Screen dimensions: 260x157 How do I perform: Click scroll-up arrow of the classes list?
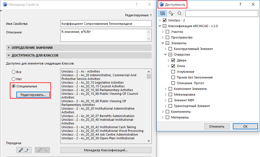149,72
